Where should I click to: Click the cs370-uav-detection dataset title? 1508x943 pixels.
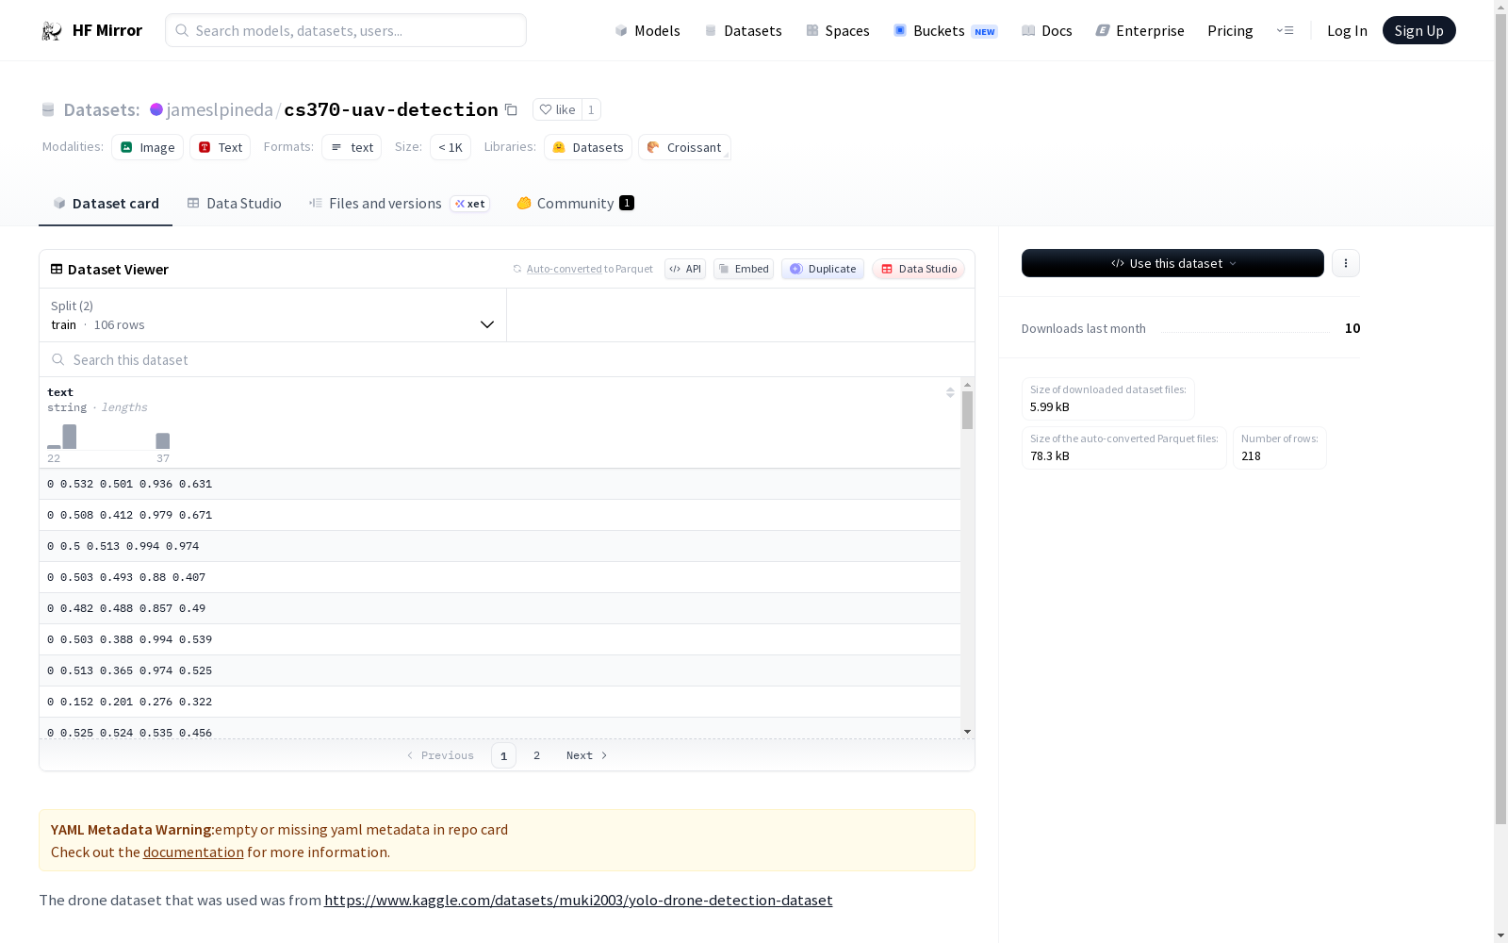click(391, 109)
